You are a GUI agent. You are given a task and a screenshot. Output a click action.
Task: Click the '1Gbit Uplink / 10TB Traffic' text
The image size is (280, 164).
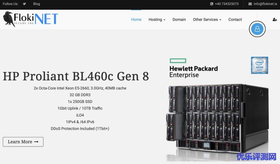pyautogui.click(x=80, y=108)
